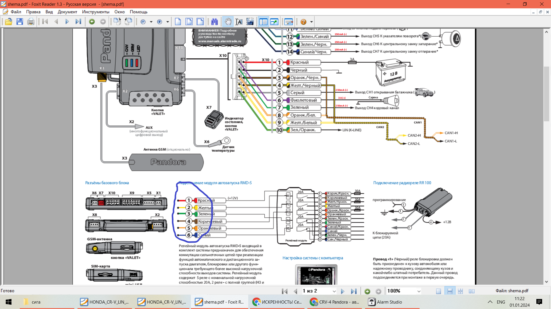This screenshot has width=551, height=309.
Task: Select the Hand tool
Action: click(x=228, y=22)
